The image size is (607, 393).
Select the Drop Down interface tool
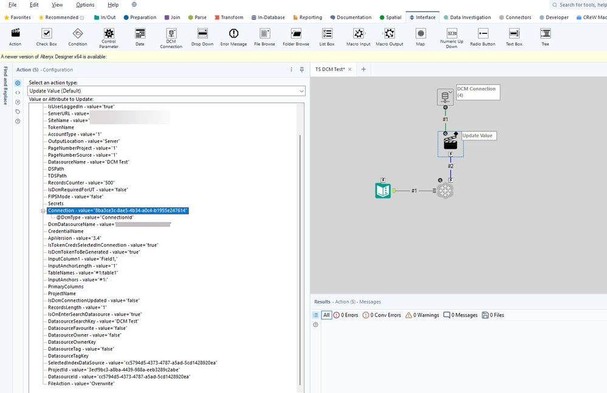202,36
